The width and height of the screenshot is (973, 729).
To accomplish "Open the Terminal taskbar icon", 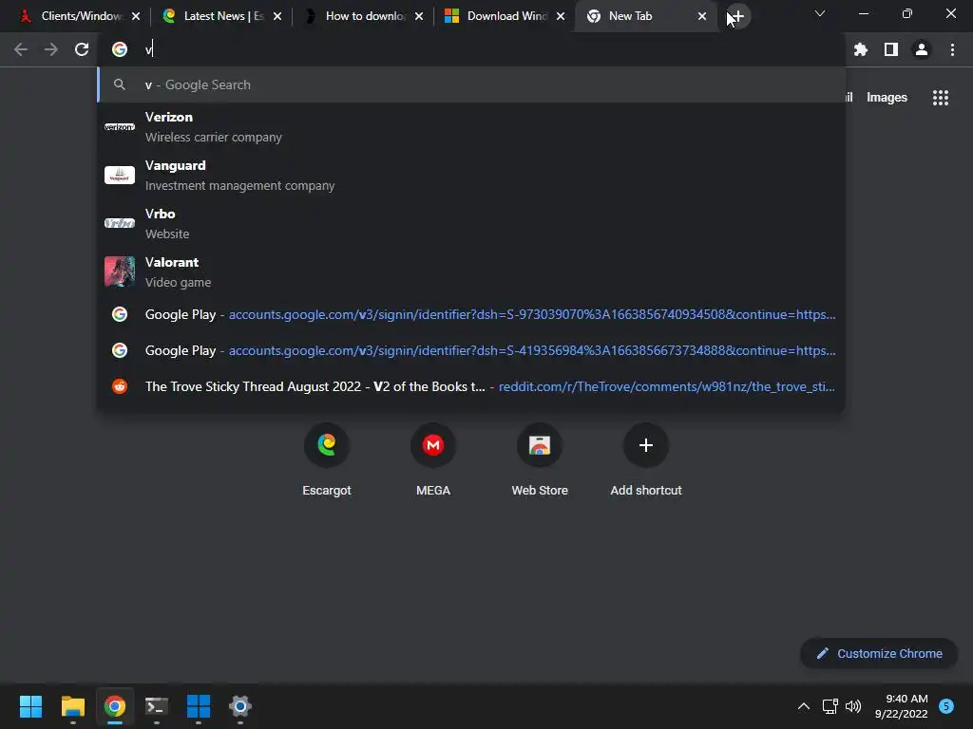I will coord(157,706).
